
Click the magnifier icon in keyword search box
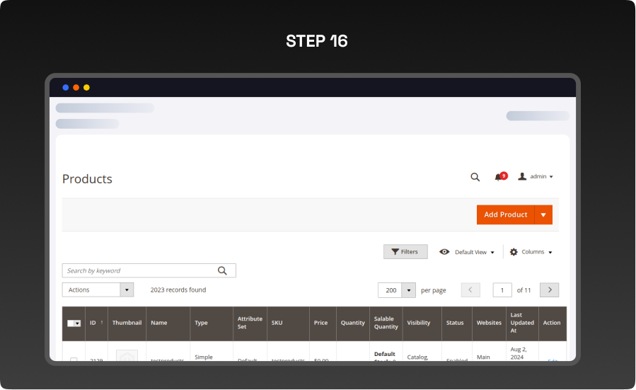222,270
